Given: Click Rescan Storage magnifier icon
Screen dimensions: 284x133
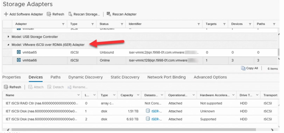Looking at the screenshot, I should 70,14.
